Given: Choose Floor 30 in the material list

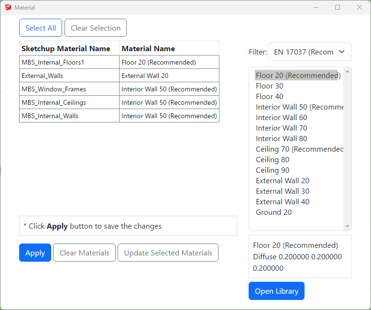Looking at the screenshot, I should coord(270,86).
